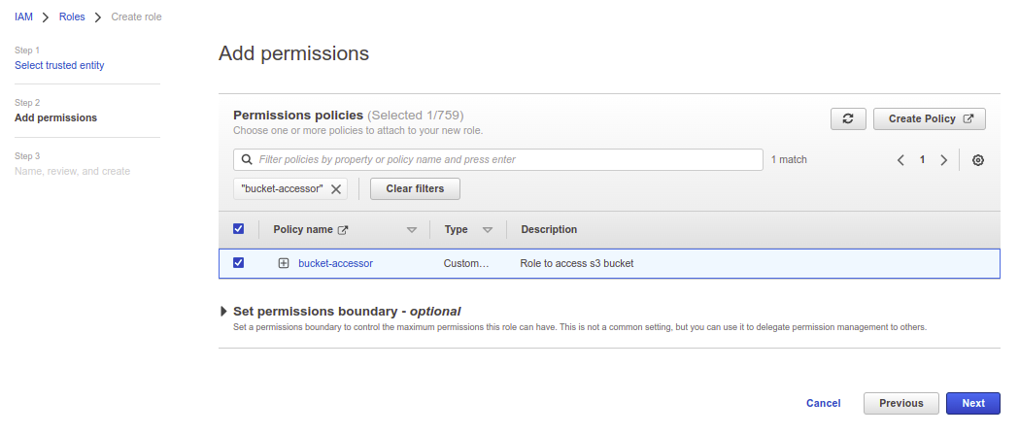
Task: Go to previous page of policies
Action: coord(900,160)
